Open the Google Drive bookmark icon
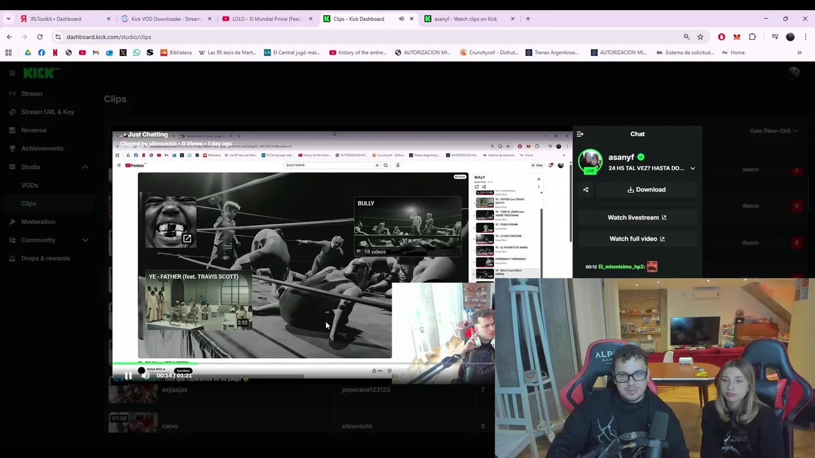Screen dimensions: 815x458 point(28,53)
